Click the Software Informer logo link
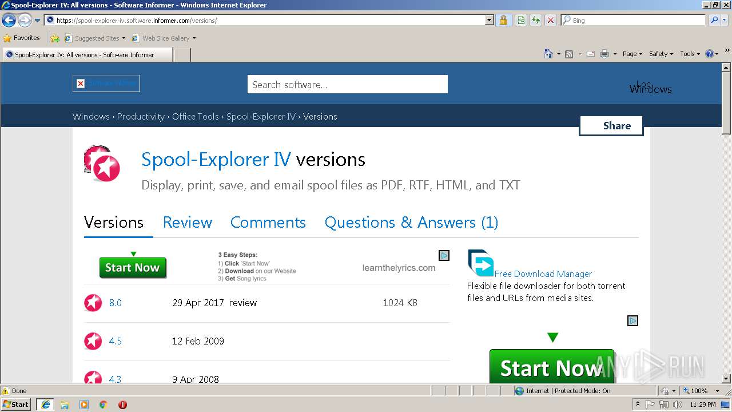This screenshot has width=732, height=412. (x=106, y=84)
